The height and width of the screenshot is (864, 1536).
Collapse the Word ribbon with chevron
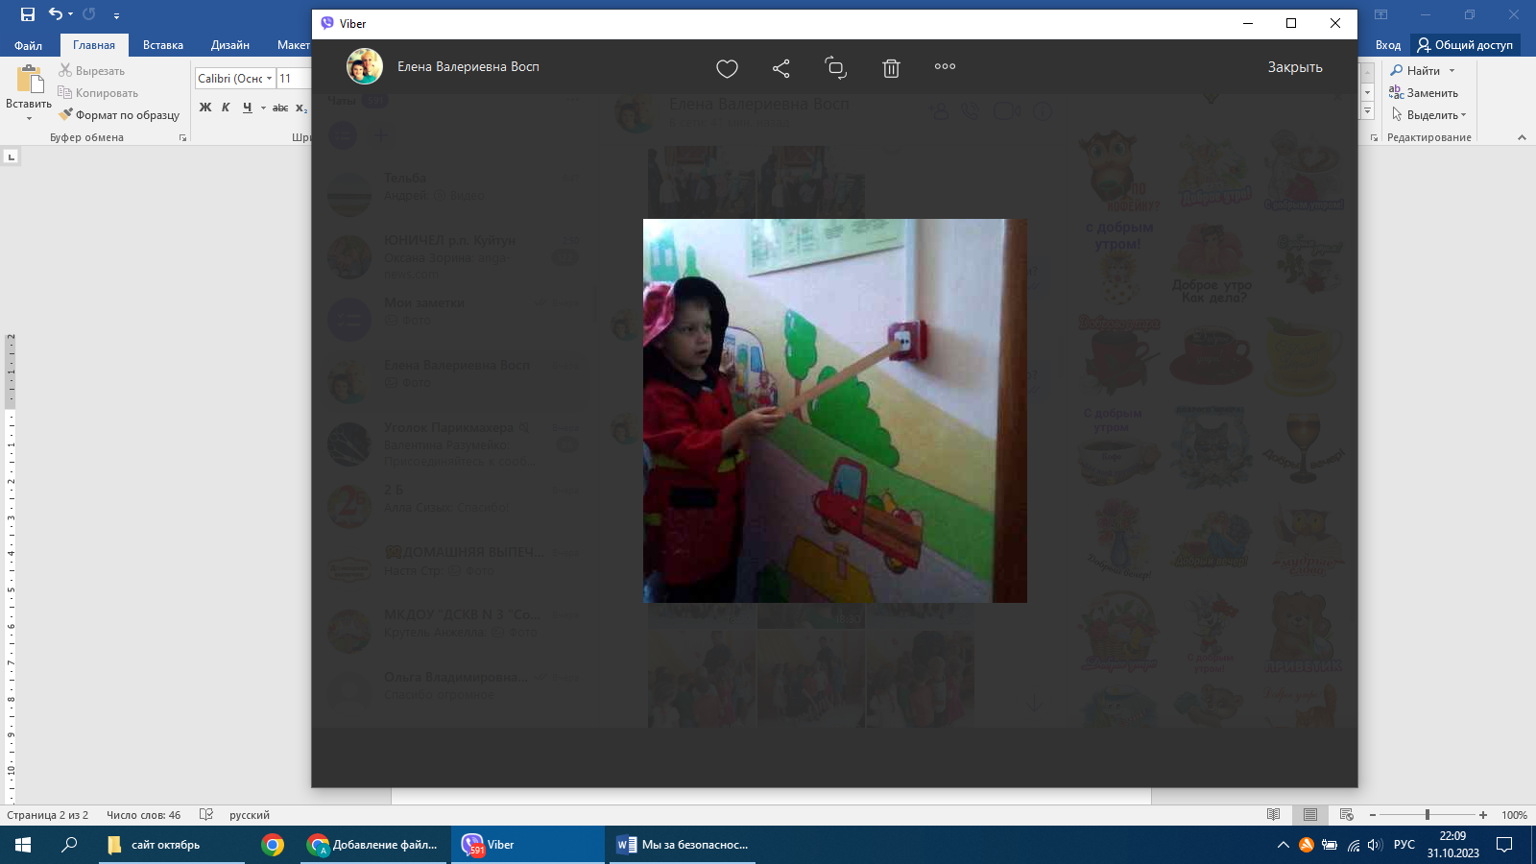(x=1522, y=138)
